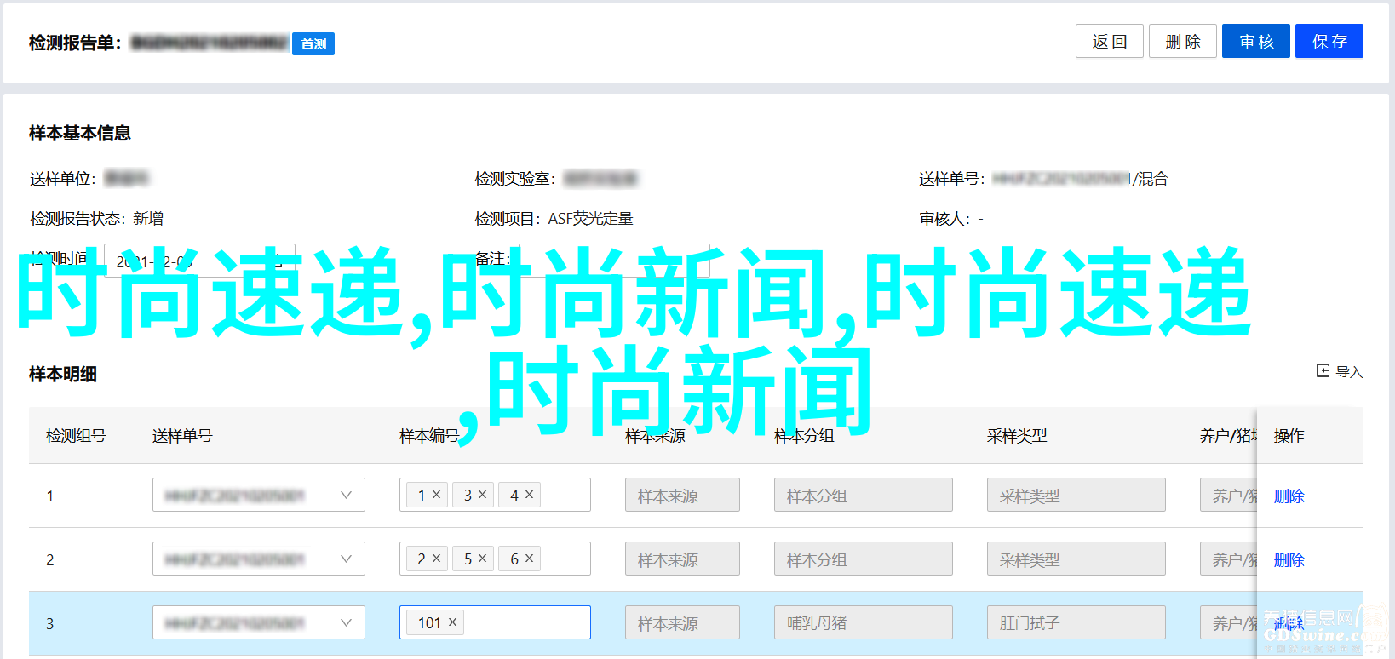Remove sample tag 5 in row 2
Image resolution: width=1395 pixels, height=659 pixels.
pos(483,558)
